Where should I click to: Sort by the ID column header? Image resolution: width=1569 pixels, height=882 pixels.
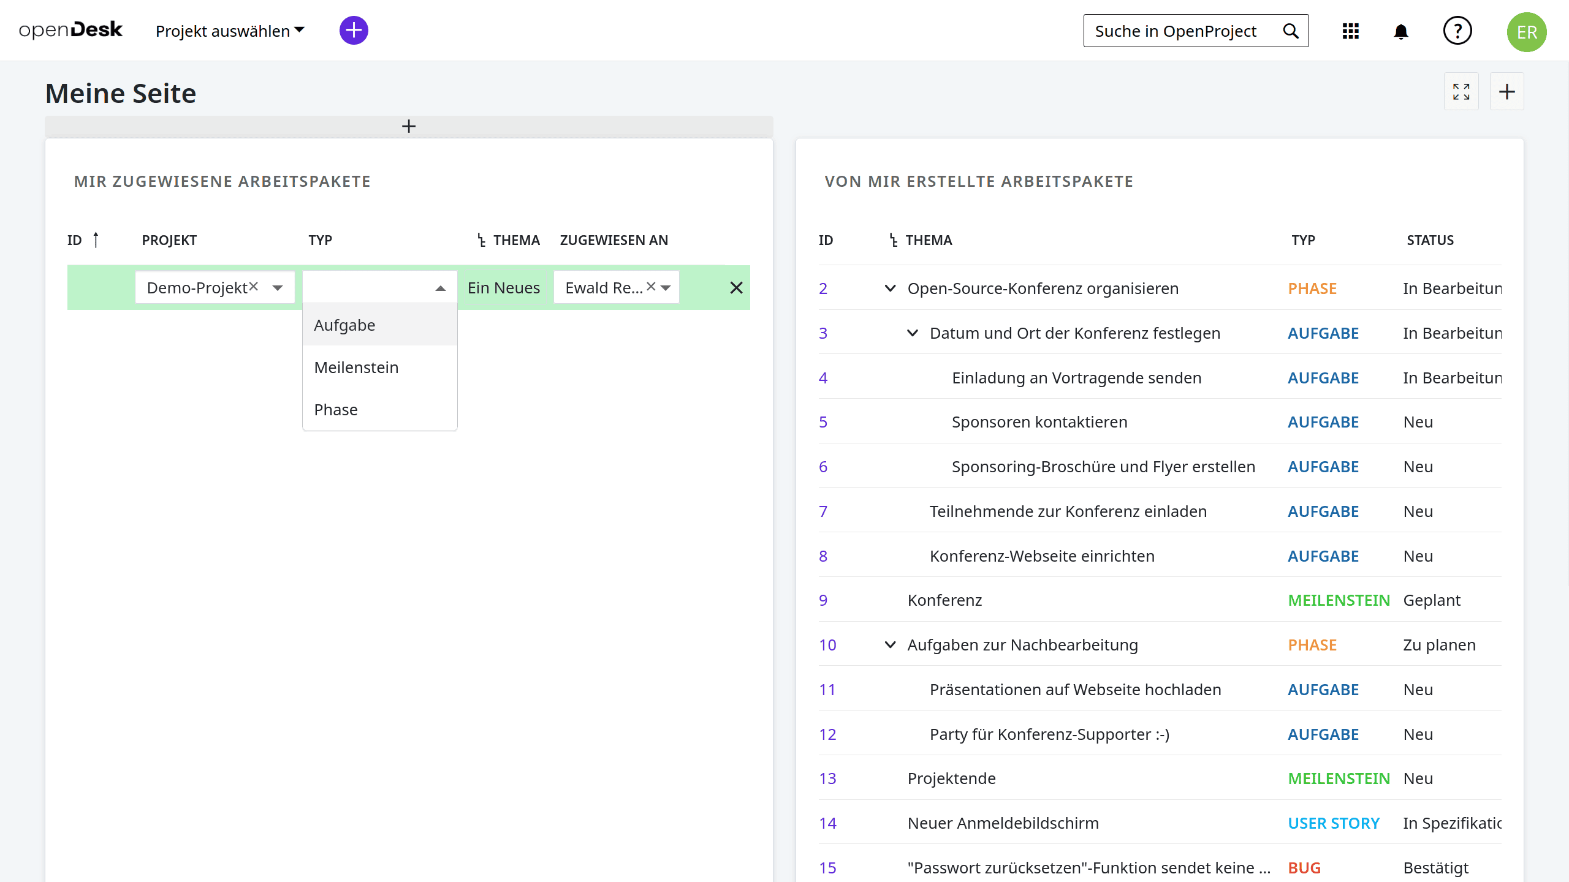tap(75, 240)
